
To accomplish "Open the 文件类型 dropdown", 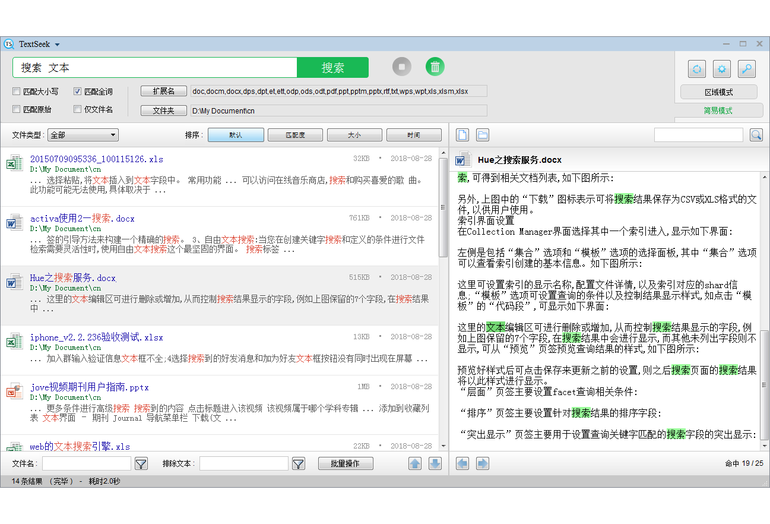I will 83,135.
